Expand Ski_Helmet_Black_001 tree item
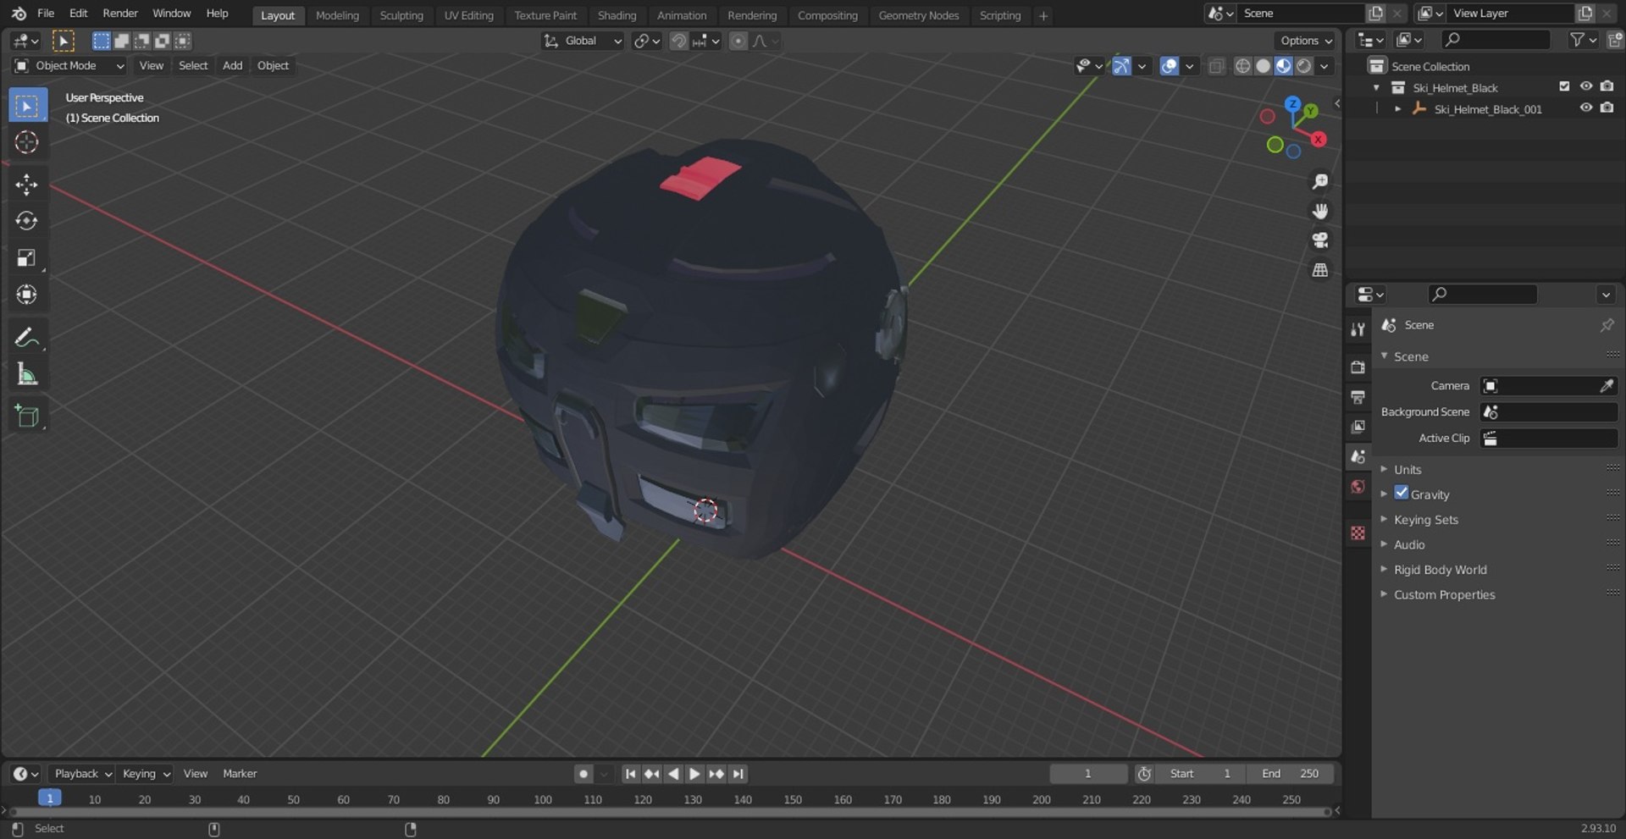1626x839 pixels. [x=1398, y=109]
